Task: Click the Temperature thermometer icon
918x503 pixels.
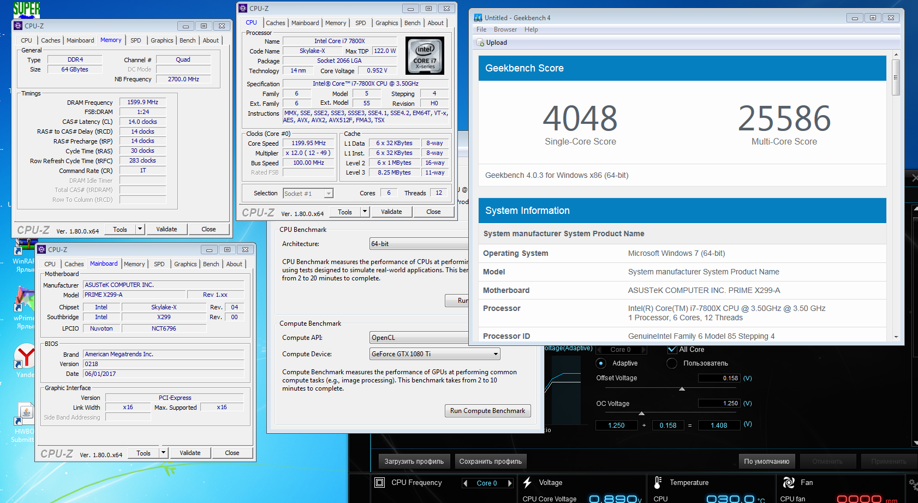Action: pos(658,483)
